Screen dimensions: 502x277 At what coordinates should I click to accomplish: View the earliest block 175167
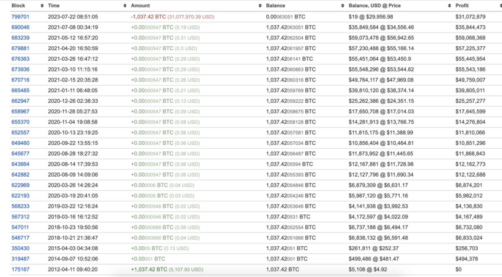click(x=20, y=269)
